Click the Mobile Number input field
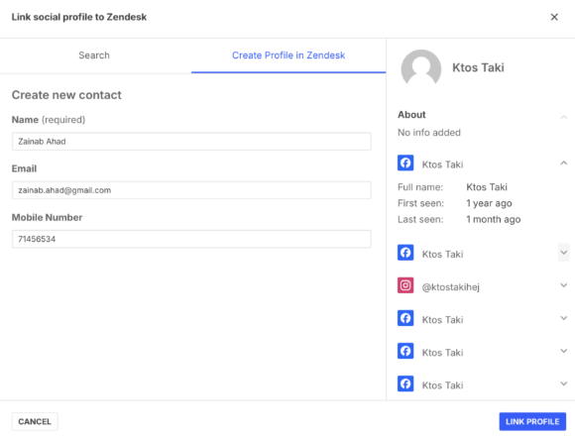 point(191,239)
